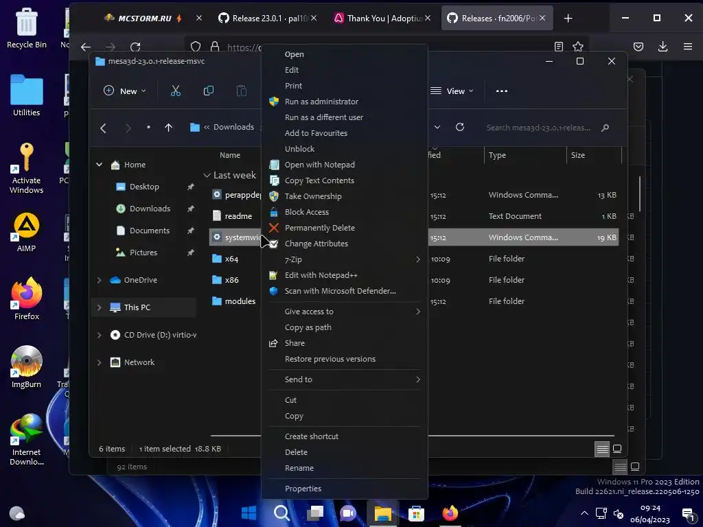703x527 pixels.
Task: Click Take Ownership context menu entry
Action: (345, 196)
